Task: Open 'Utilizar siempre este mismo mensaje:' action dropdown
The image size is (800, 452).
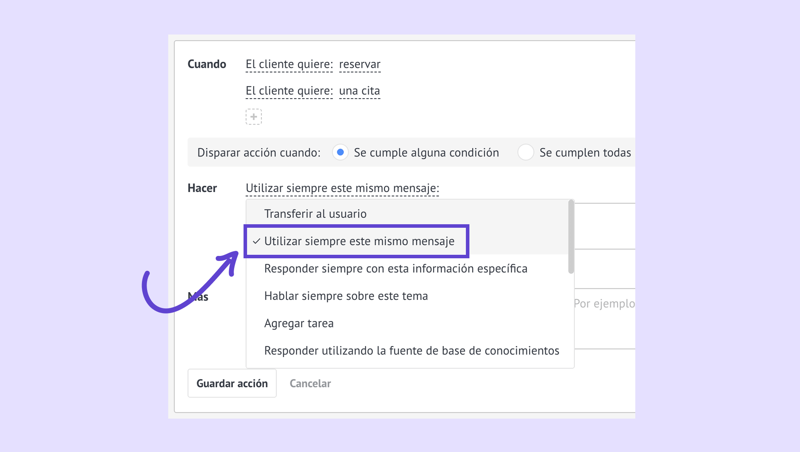Action: pyautogui.click(x=342, y=188)
